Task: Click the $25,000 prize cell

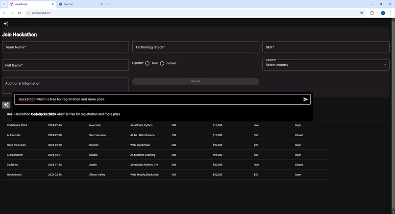Action: click(218, 155)
